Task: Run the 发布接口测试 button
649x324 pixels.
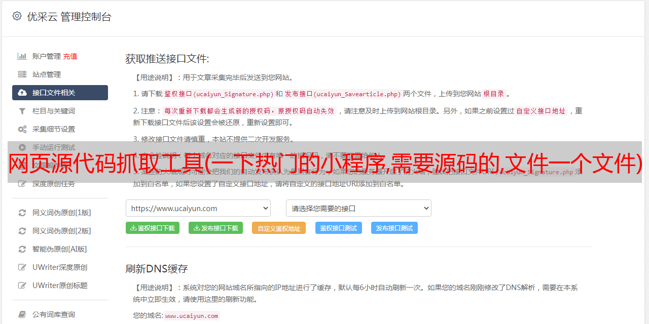Action: pos(394,228)
